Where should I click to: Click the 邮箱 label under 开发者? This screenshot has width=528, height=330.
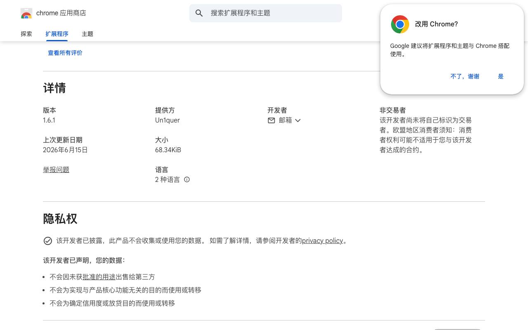(x=285, y=120)
